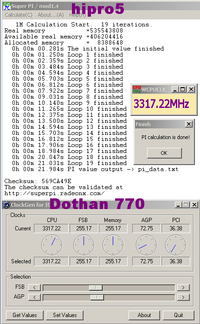This screenshot has height=324, width=200.
Task: Click the PCI clock dial gauge
Action: click(x=176, y=245)
